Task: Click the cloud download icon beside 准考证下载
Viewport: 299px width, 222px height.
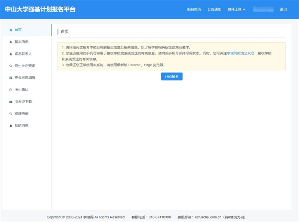Action: (11, 102)
